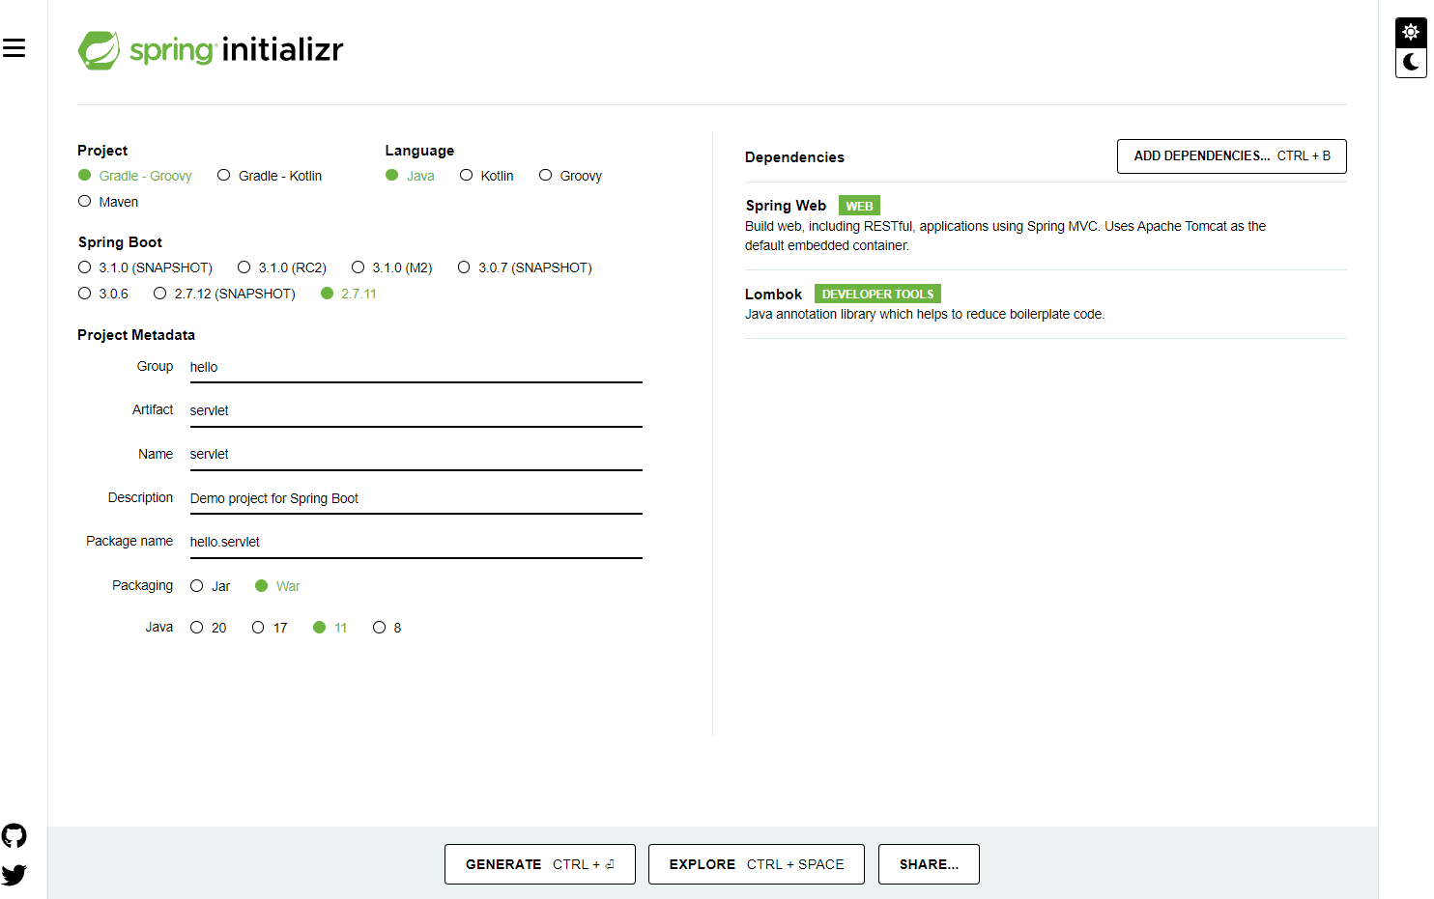Select Java version 8
Viewport: 1434px width, 899px height.
point(387,628)
